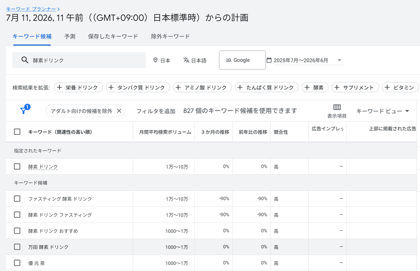Add ビタミン suggestion chip

click(x=401, y=87)
